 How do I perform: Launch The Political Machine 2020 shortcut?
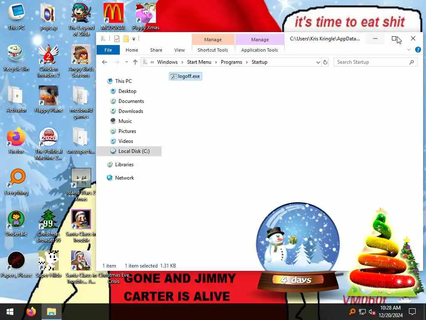coord(48,144)
